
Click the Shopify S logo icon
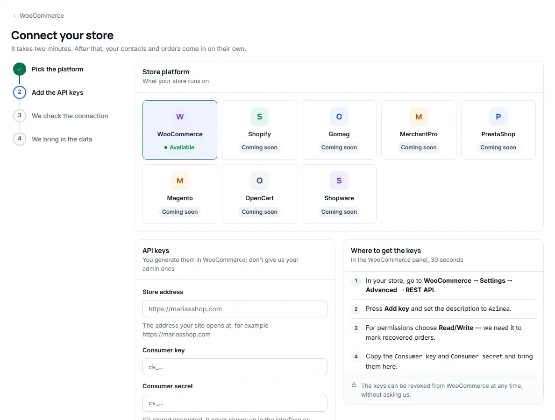[259, 117]
